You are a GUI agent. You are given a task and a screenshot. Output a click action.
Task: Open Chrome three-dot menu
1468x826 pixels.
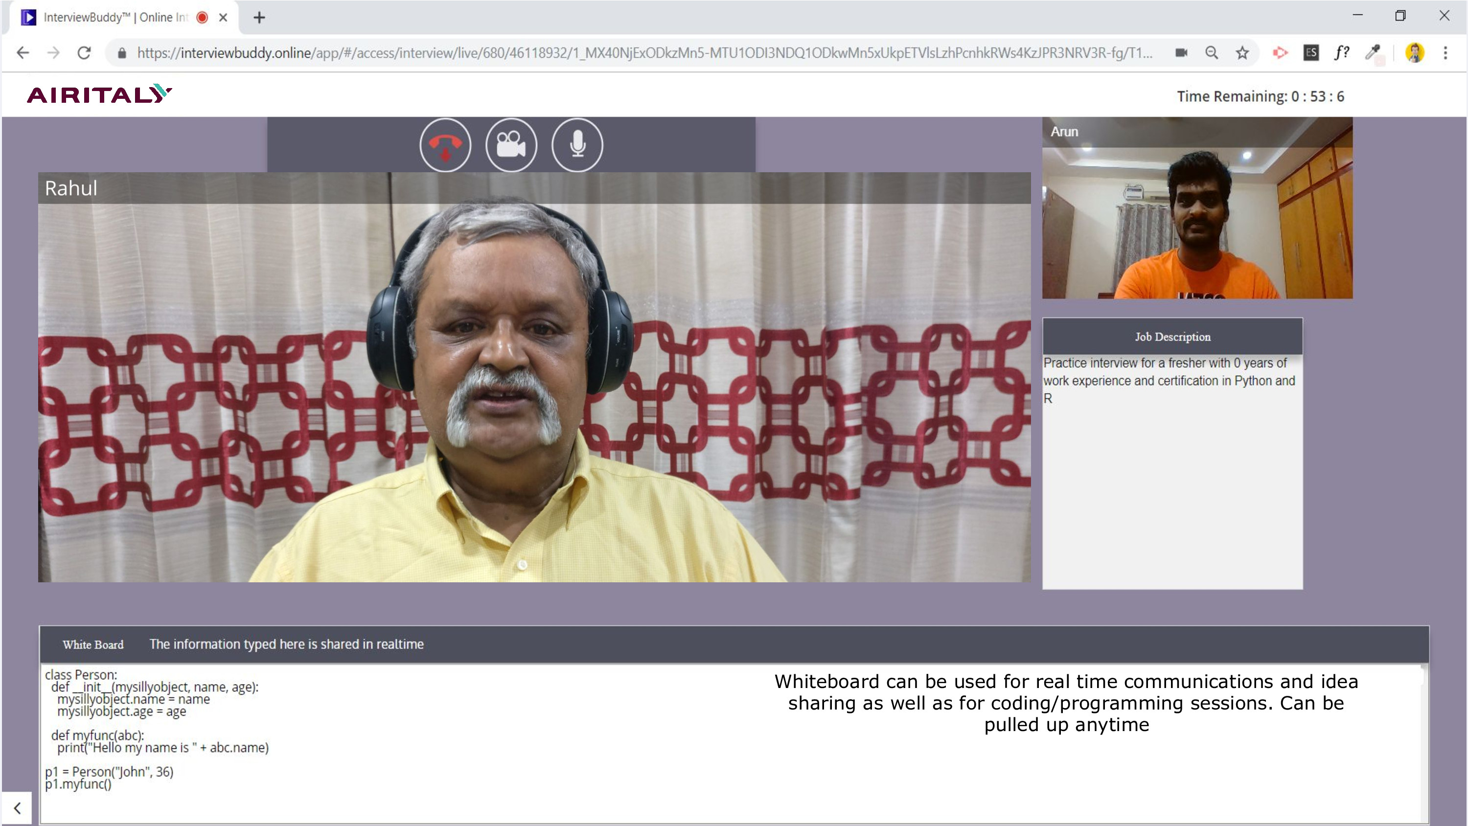pos(1445,53)
